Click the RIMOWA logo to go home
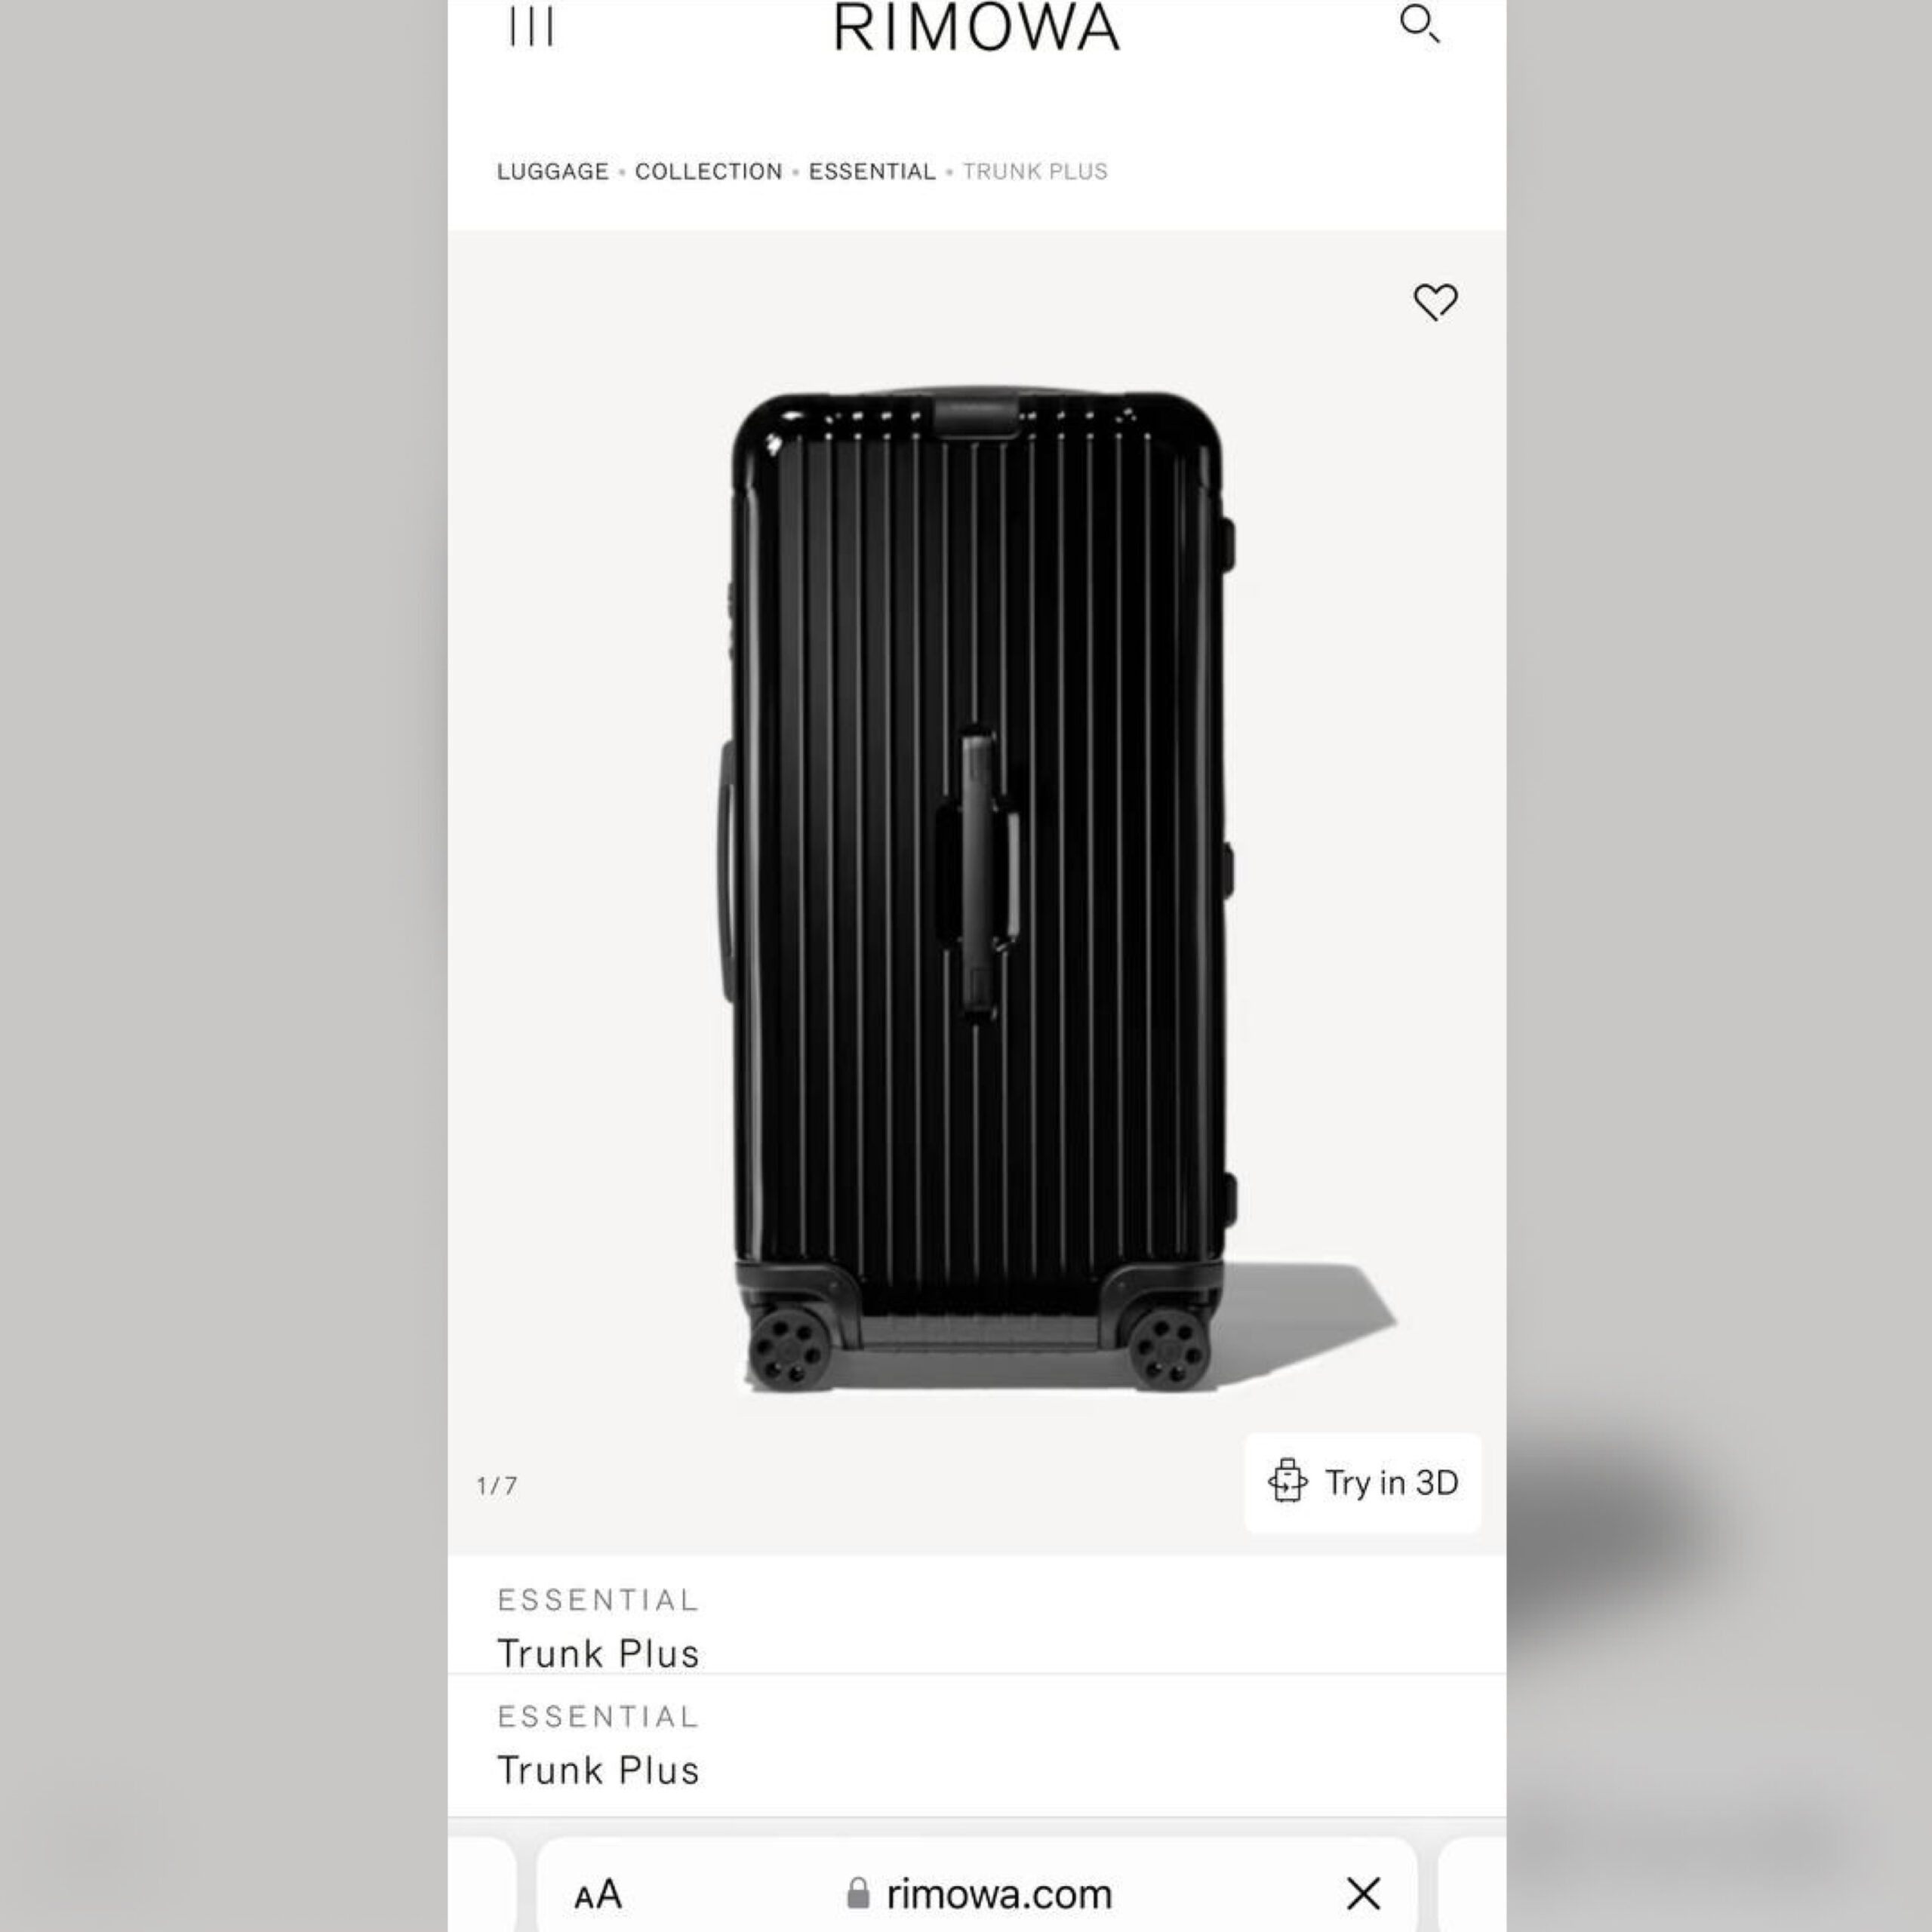This screenshot has height=1932, width=1932. (976, 27)
